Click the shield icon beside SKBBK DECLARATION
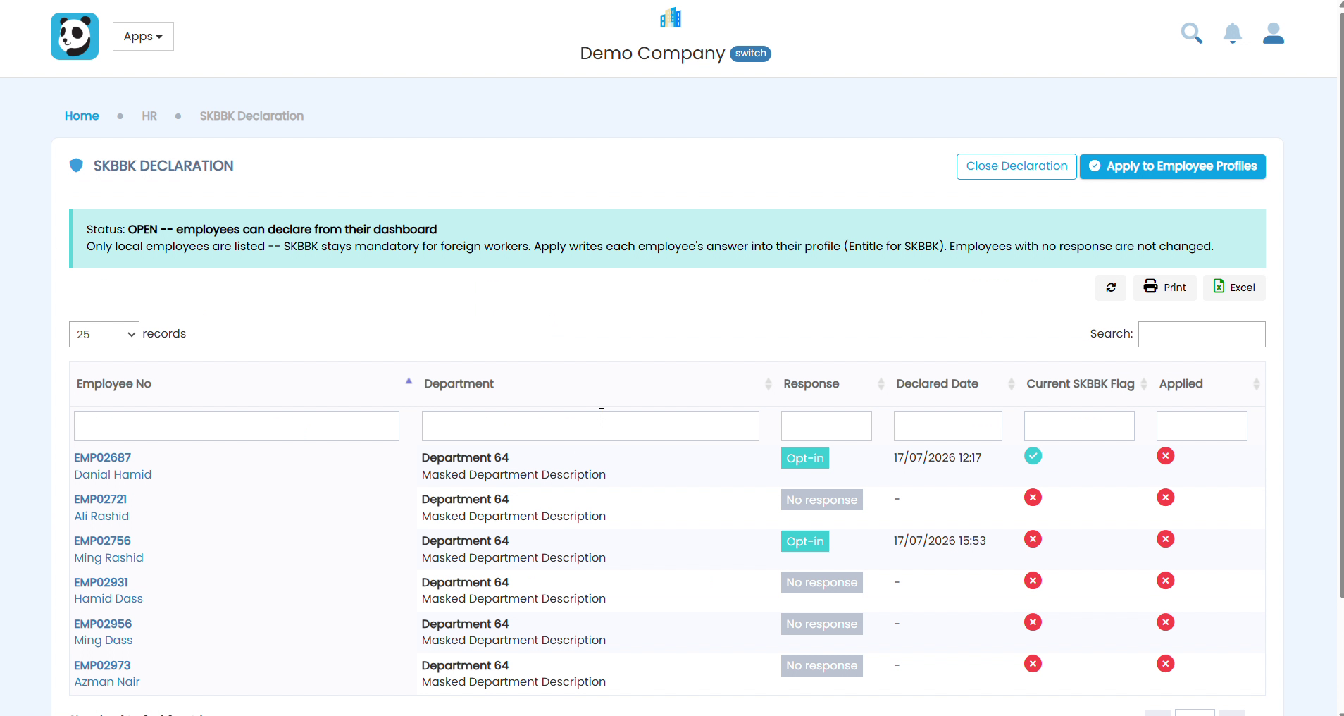 tap(76, 166)
